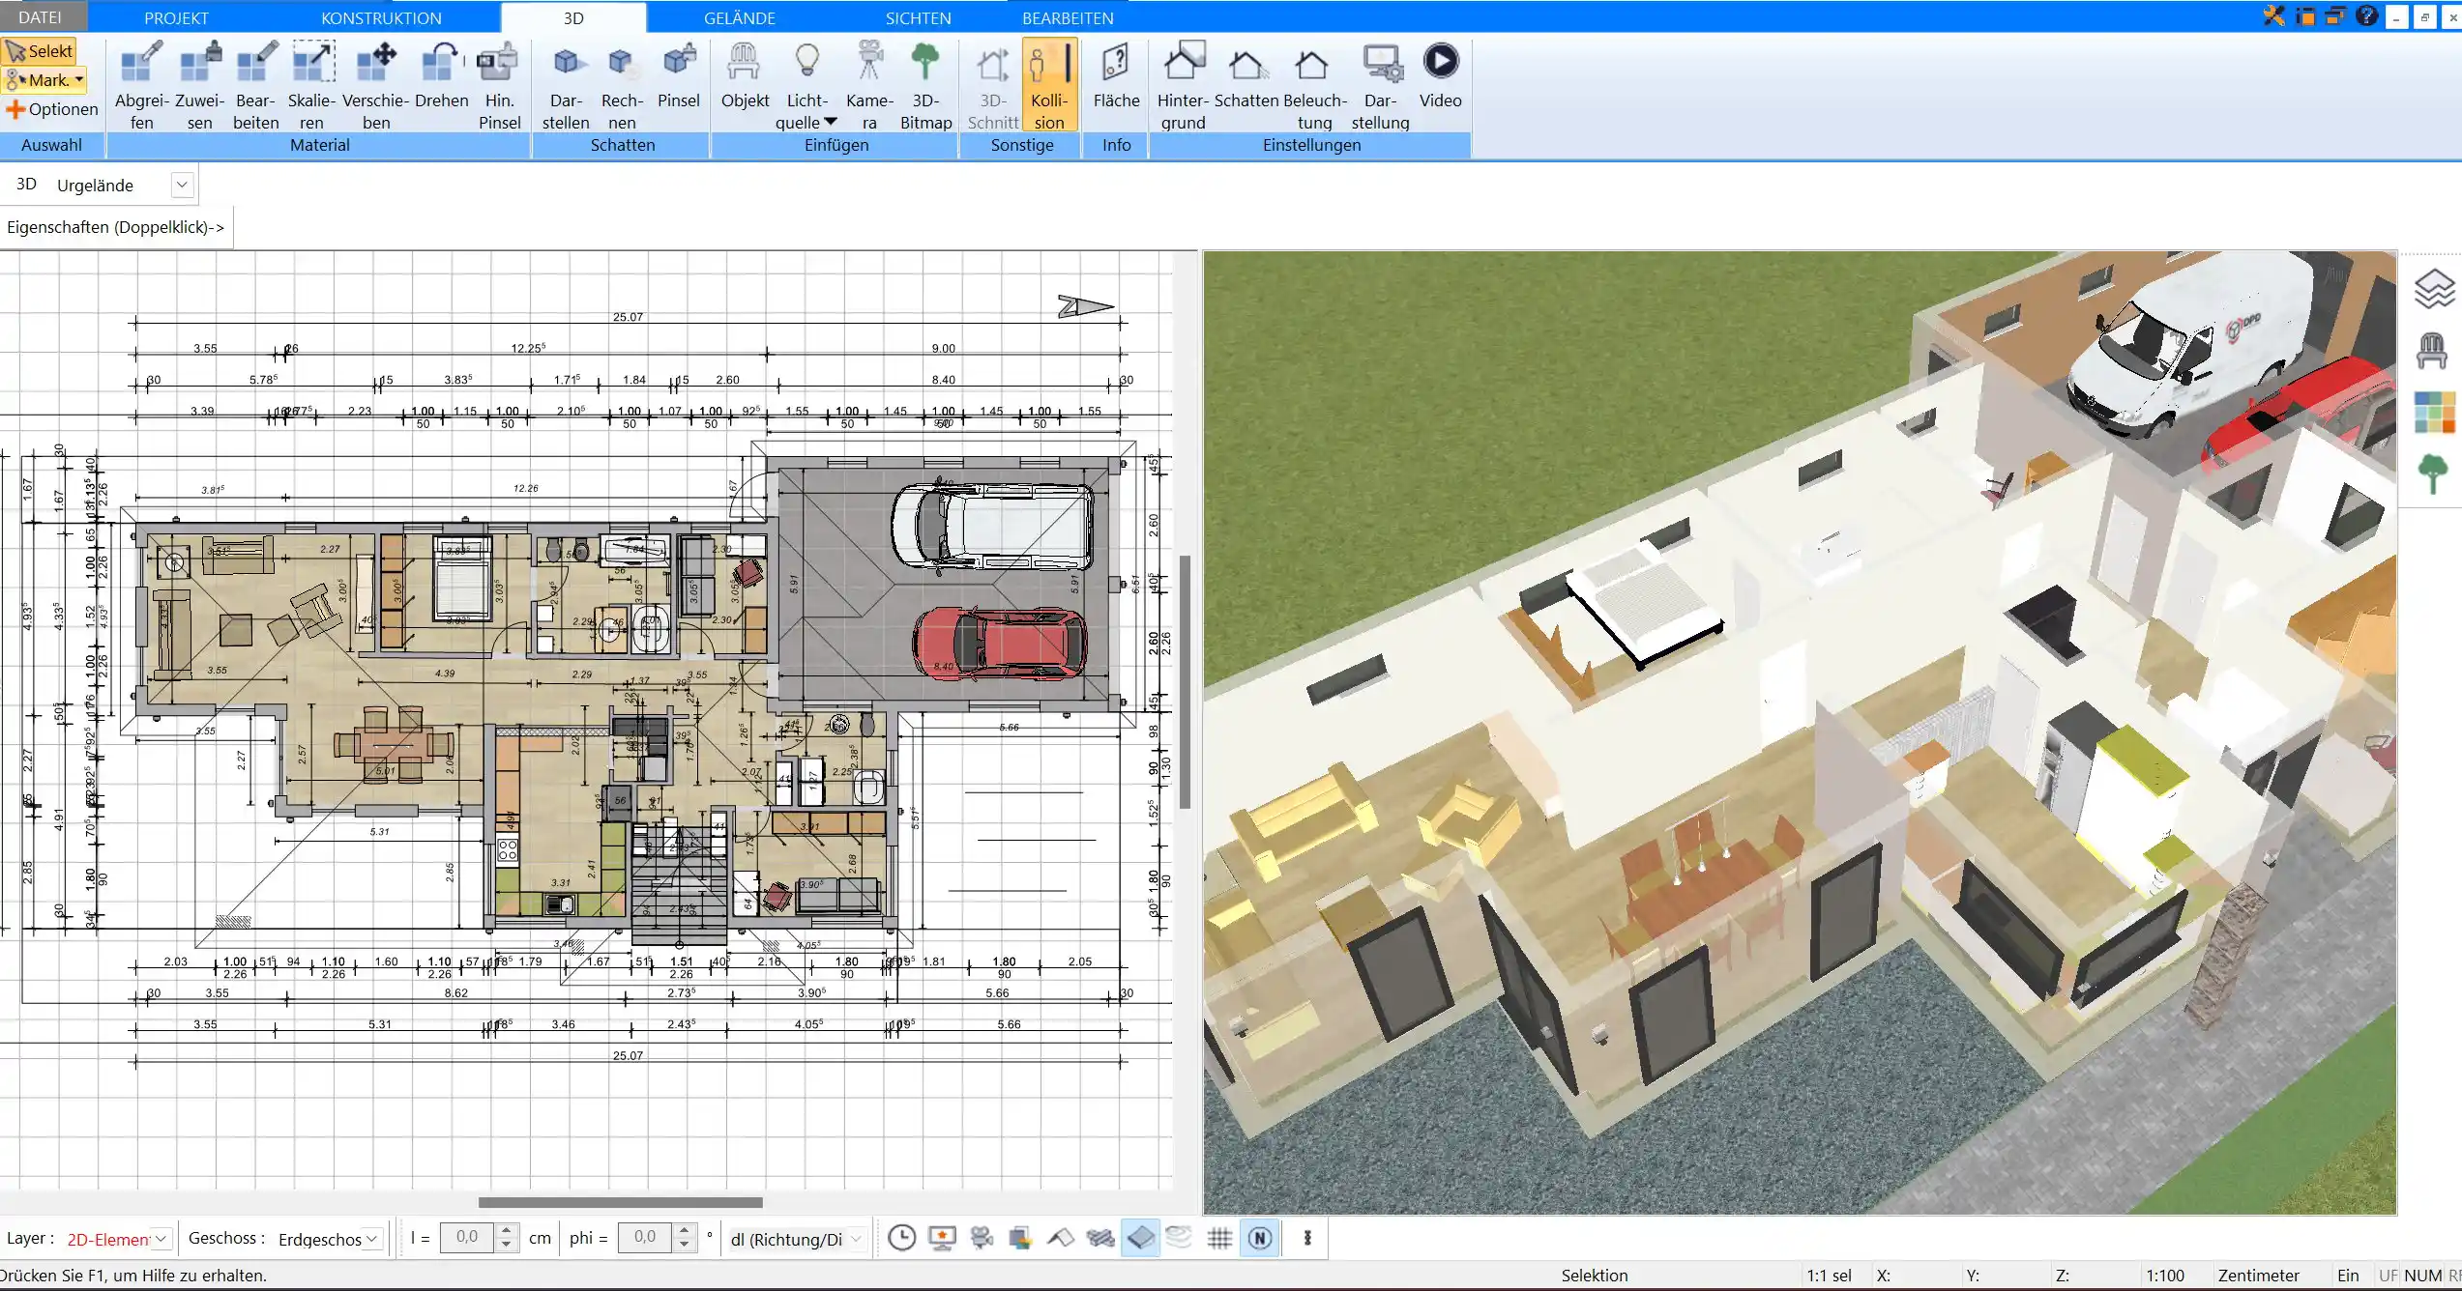This screenshot has width=2462, height=1291.
Task: Switch to the PROJEKT tab
Action: [176, 17]
